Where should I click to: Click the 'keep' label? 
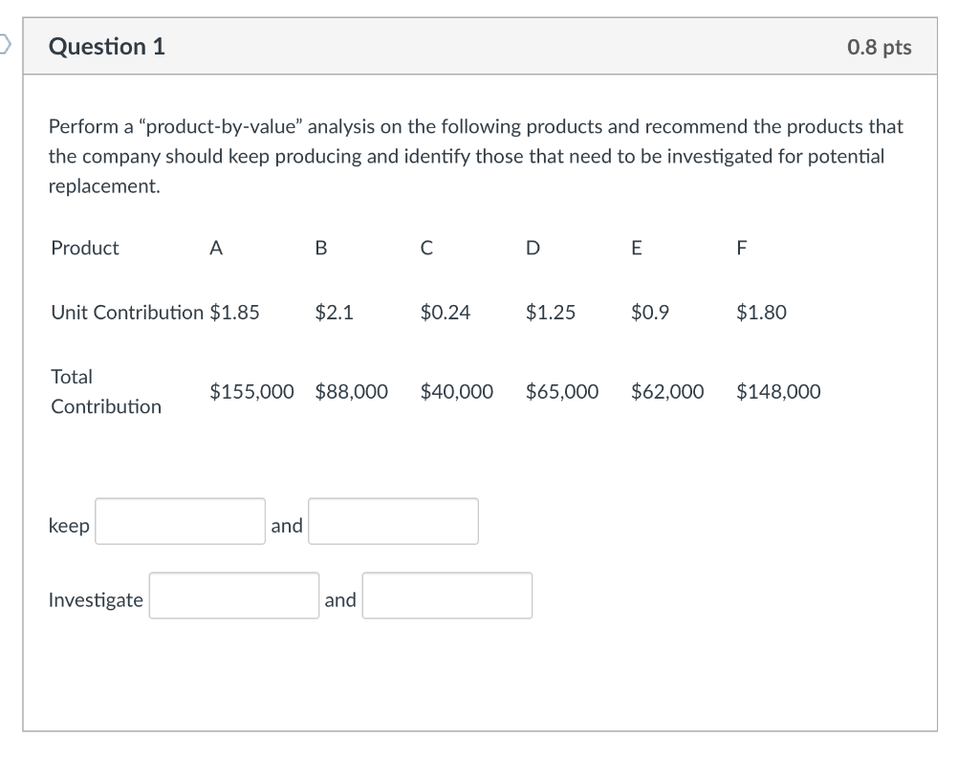68,525
